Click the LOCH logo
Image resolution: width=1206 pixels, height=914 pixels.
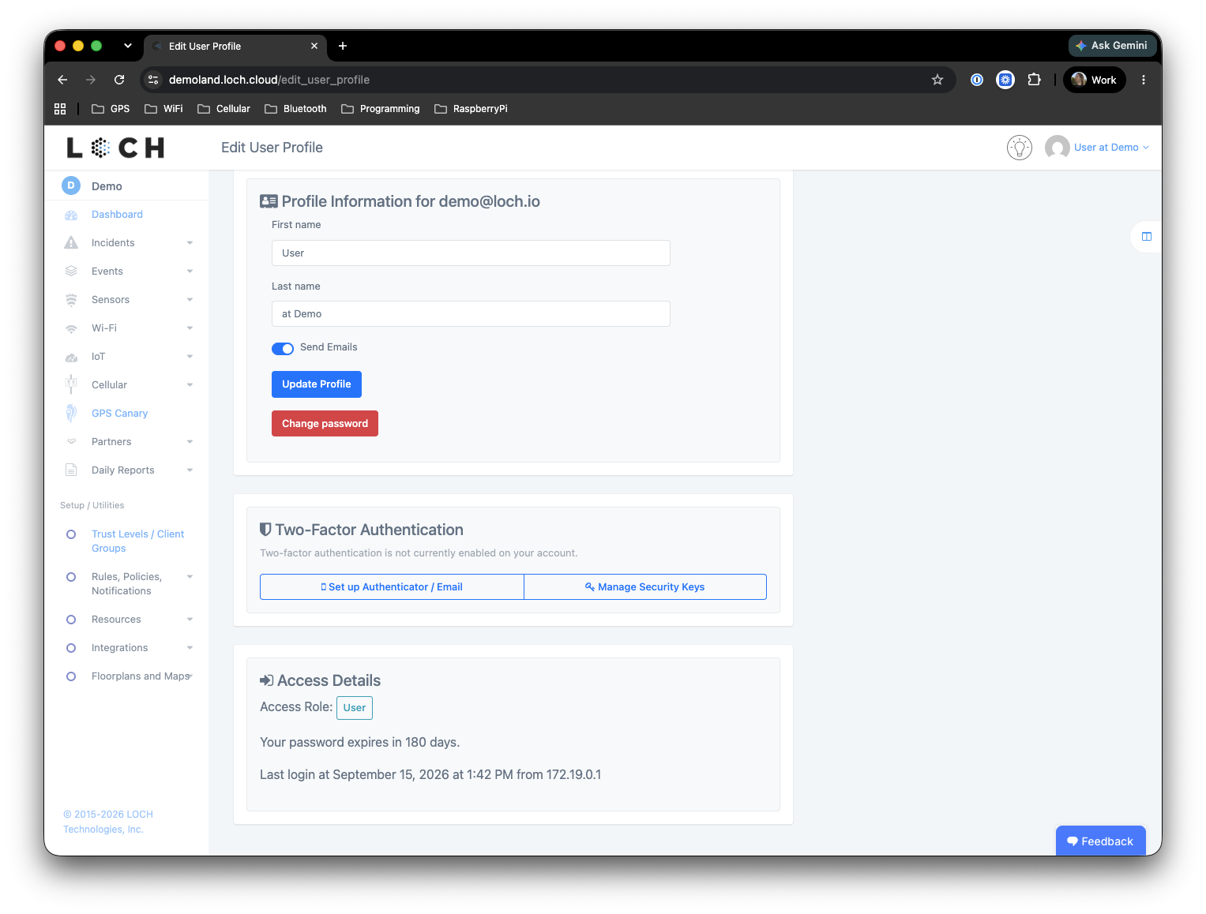click(115, 148)
